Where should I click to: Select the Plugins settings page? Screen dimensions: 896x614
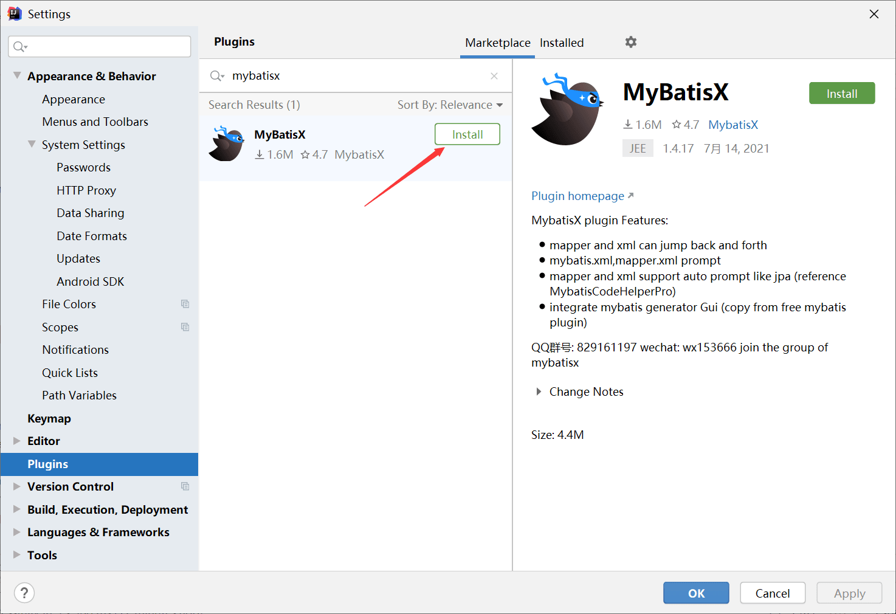pyautogui.click(x=99, y=464)
